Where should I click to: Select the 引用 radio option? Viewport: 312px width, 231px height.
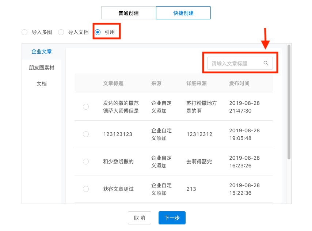(x=98, y=32)
